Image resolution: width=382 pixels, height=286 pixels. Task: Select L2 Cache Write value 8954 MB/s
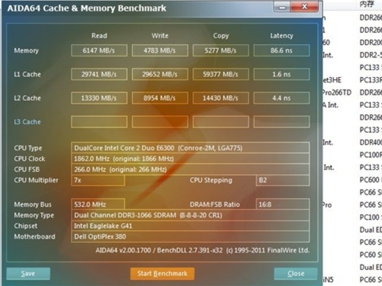(x=160, y=98)
